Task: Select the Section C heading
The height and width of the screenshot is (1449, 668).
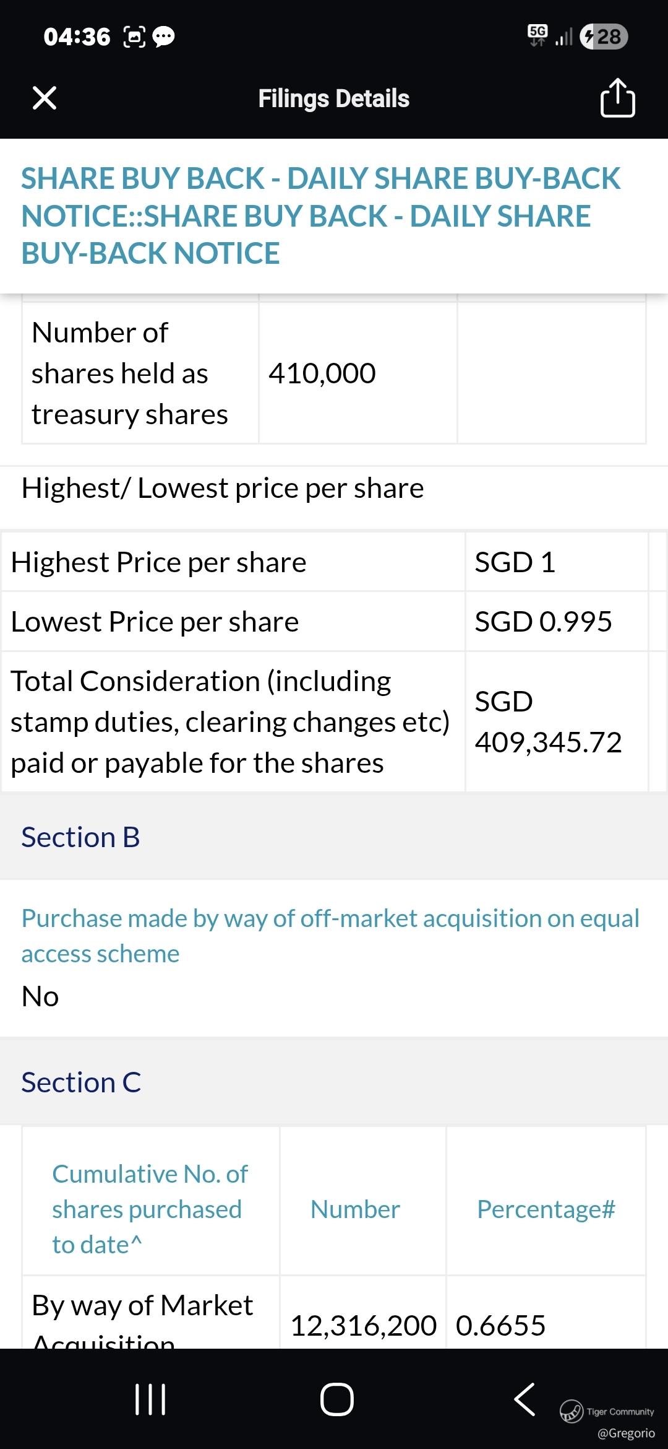Action: [81, 1082]
